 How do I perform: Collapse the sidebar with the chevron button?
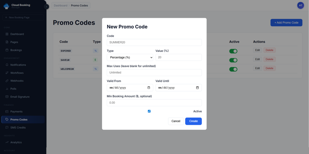click(x=46, y=7)
